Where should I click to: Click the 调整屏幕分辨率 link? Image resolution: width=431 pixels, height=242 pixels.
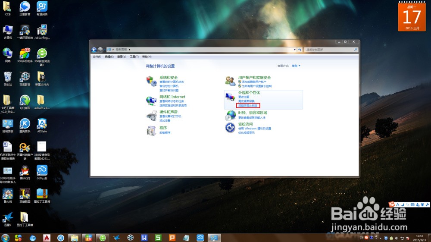click(x=248, y=105)
